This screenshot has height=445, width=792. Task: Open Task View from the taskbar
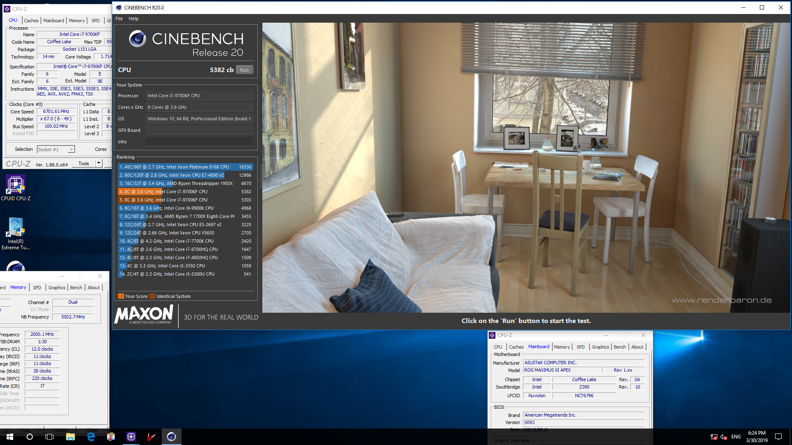tap(49, 437)
